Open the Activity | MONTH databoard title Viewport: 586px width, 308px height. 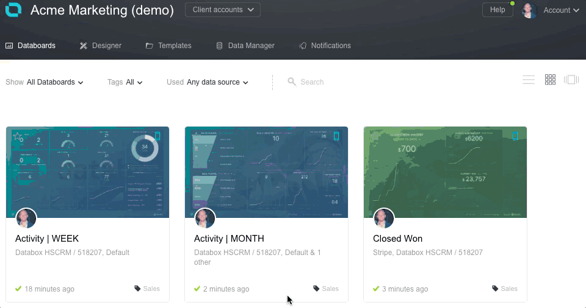(229, 239)
